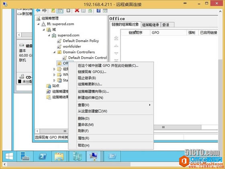Expand the 查看(V) submenu arrow
The image size is (225, 169).
(149, 105)
